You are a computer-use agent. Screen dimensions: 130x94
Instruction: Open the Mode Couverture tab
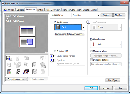pos(53,10)
